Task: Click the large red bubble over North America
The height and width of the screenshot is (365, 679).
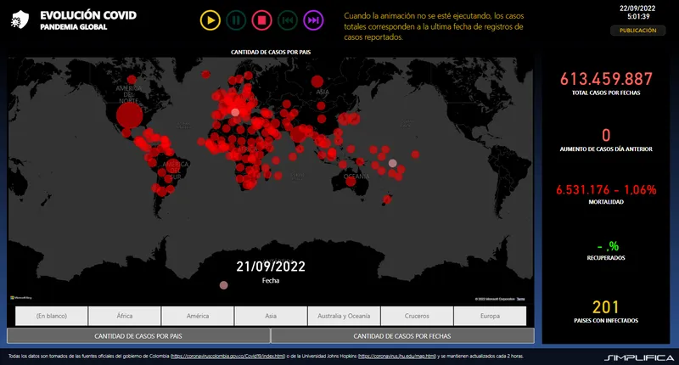Action: pyautogui.click(x=129, y=115)
